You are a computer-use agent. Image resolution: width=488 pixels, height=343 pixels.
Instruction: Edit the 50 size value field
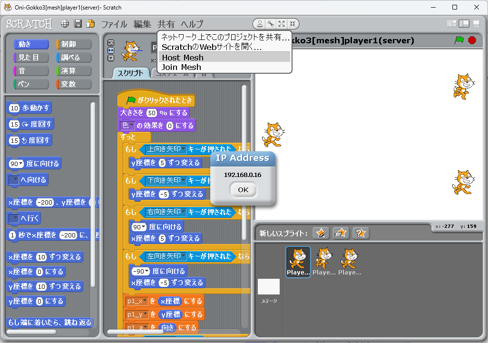click(152, 113)
